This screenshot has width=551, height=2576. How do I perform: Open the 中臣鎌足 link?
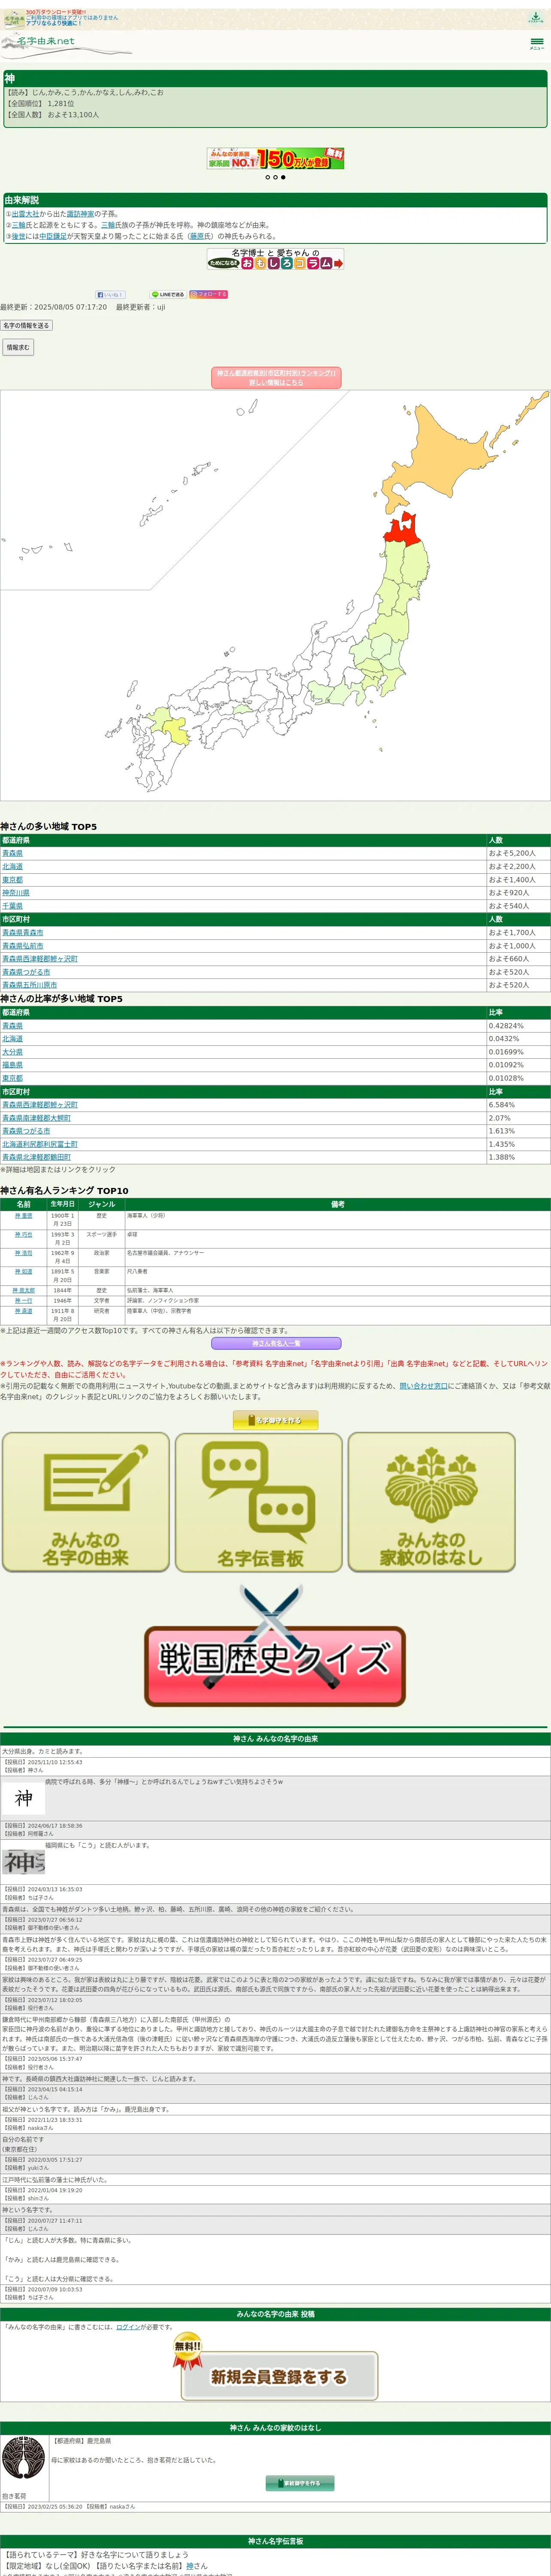(53, 236)
